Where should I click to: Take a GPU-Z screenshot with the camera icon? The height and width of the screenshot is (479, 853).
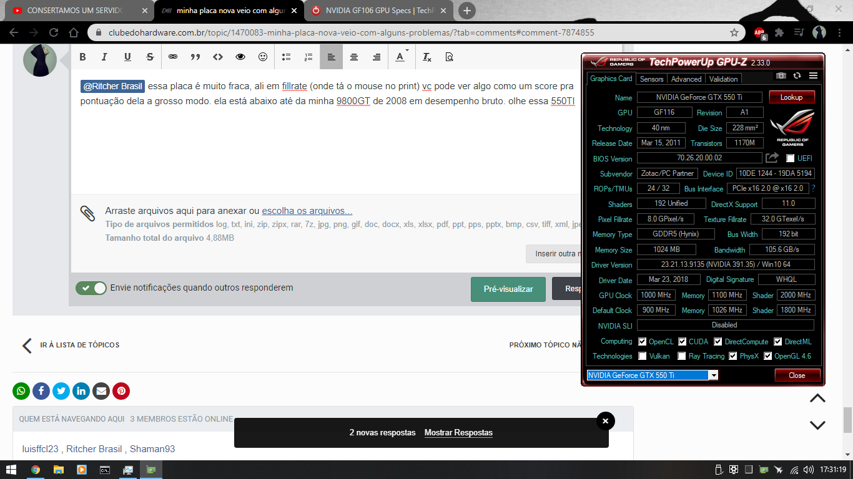pos(781,75)
